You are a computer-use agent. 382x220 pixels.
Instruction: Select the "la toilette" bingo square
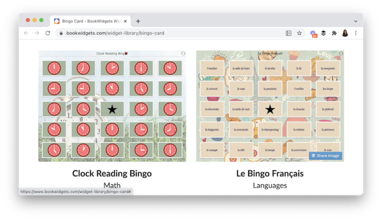tap(299, 130)
